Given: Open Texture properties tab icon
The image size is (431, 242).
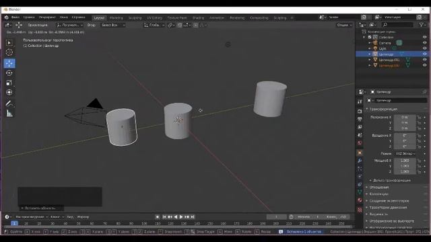Looking at the screenshot, I should click(x=360, y=210).
